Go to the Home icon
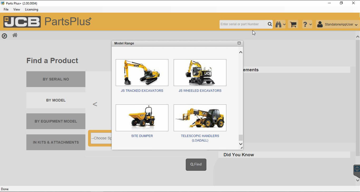Image resolution: width=360 pixels, height=192 pixels. coord(15,35)
